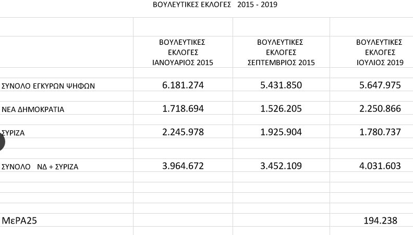413x235 pixels.
Task: Select cell value 2.245.978
Action: click(183, 132)
